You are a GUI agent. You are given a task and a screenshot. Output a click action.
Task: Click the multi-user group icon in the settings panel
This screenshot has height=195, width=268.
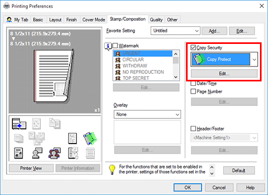(x=55, y=153)
